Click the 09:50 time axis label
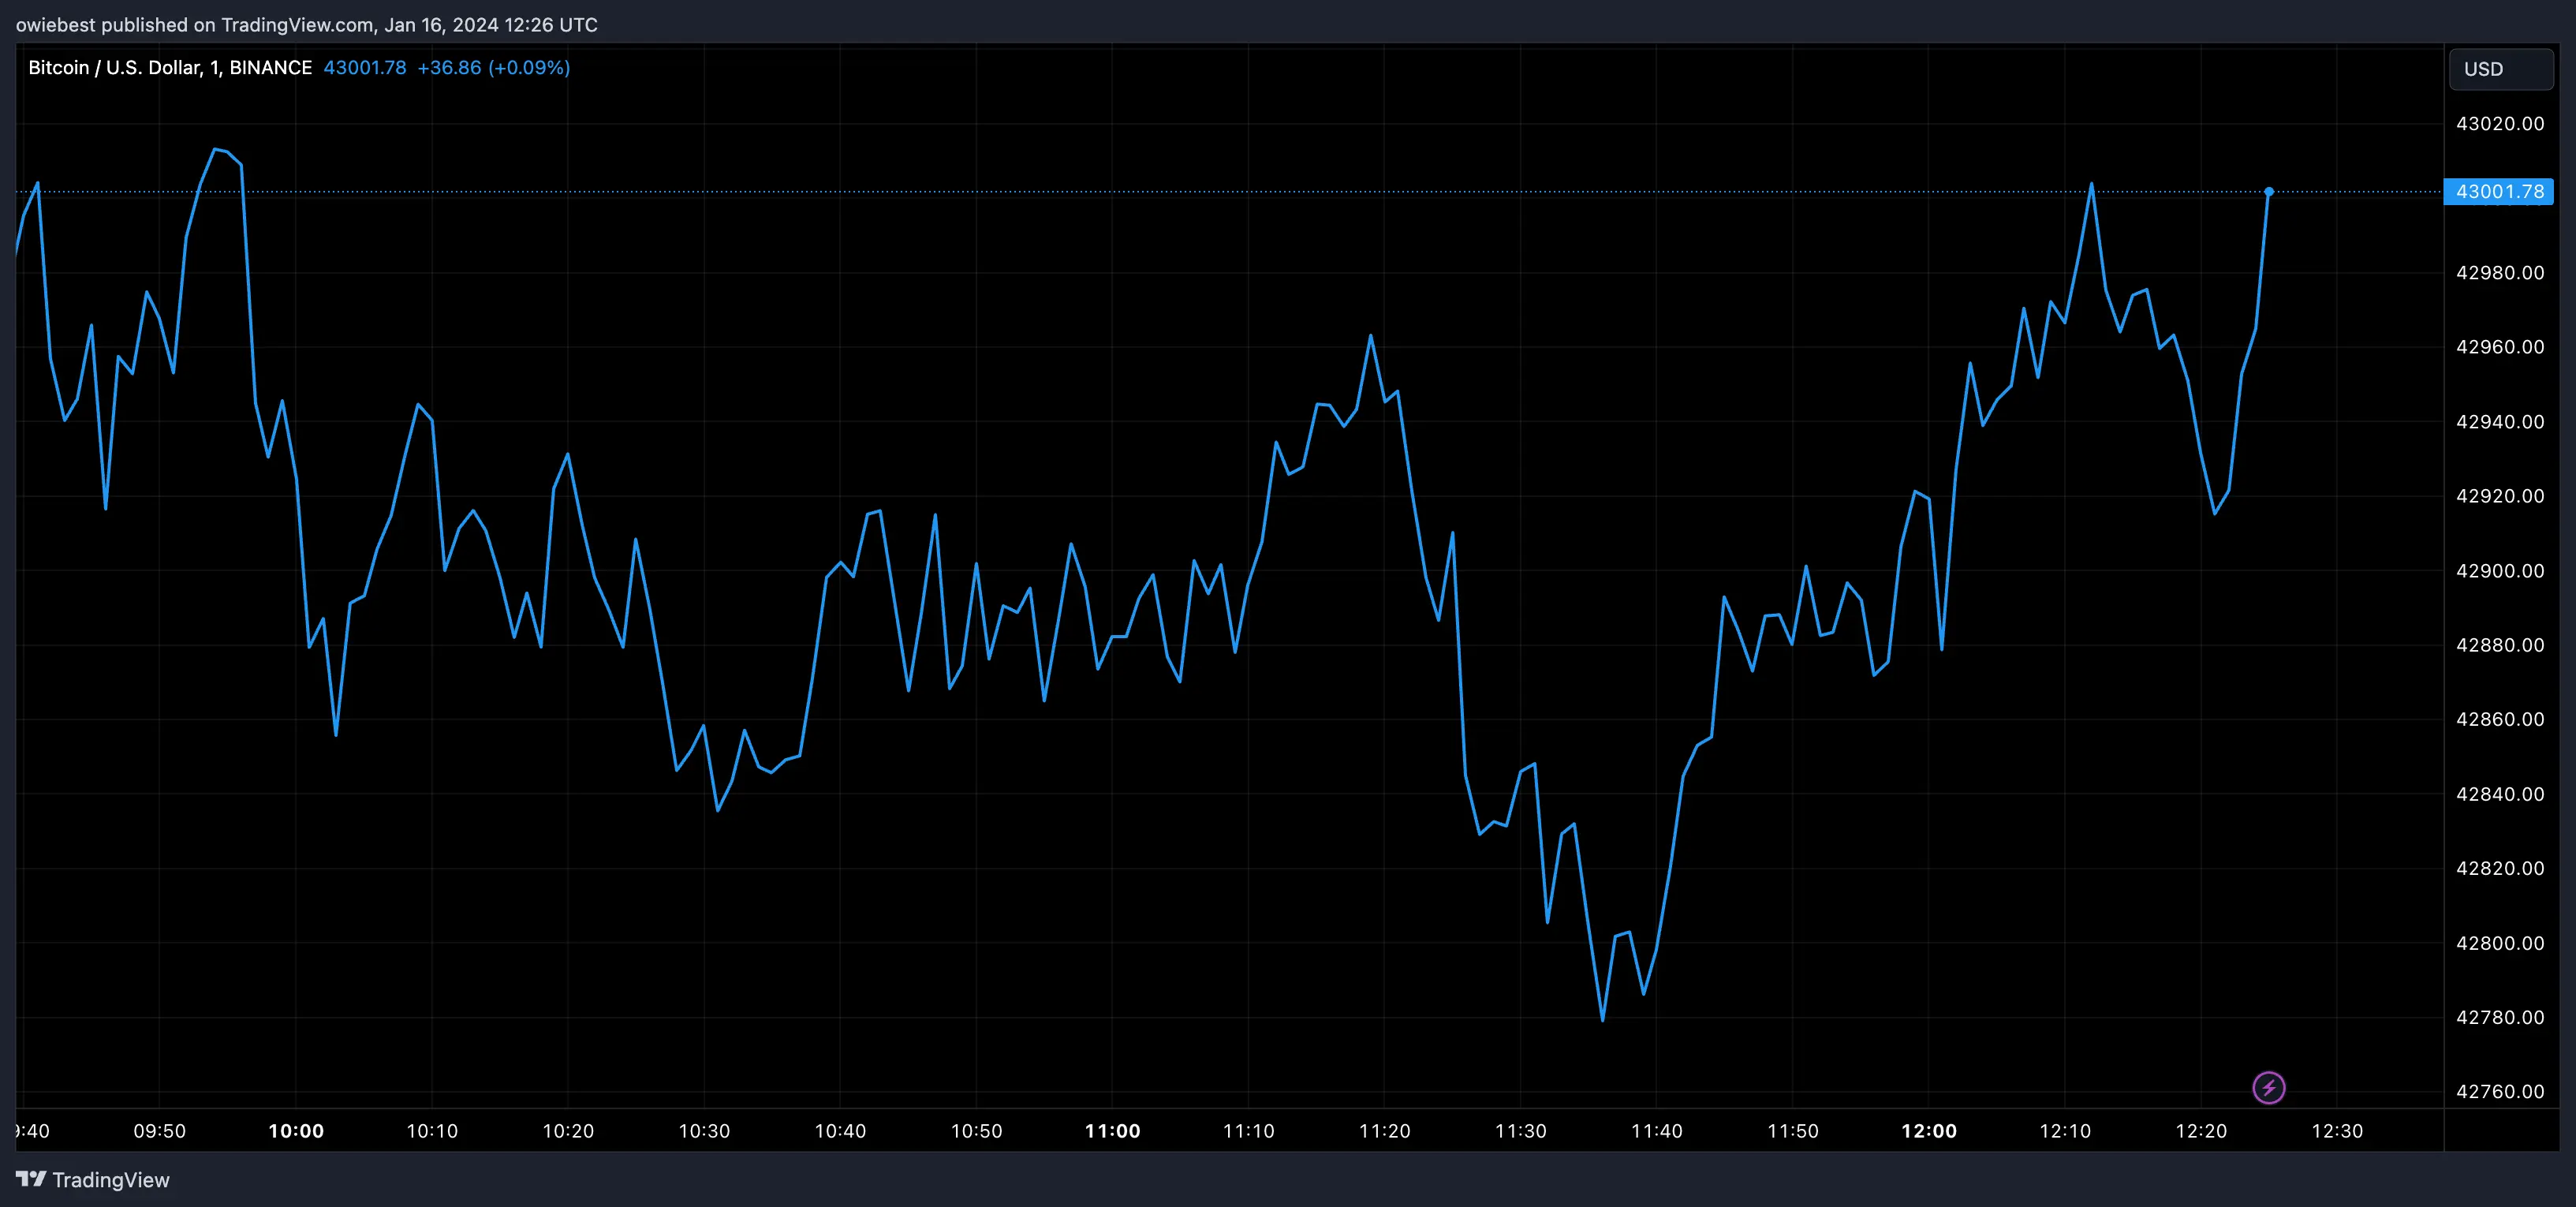 [161, 1131]
